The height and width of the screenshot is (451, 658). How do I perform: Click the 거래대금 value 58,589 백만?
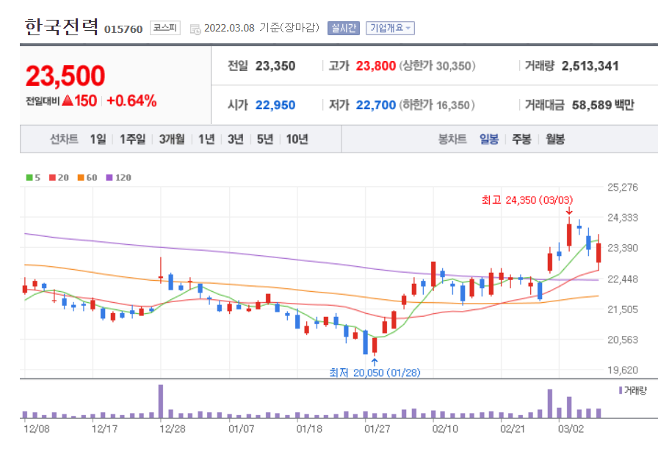tap(603, 105)
